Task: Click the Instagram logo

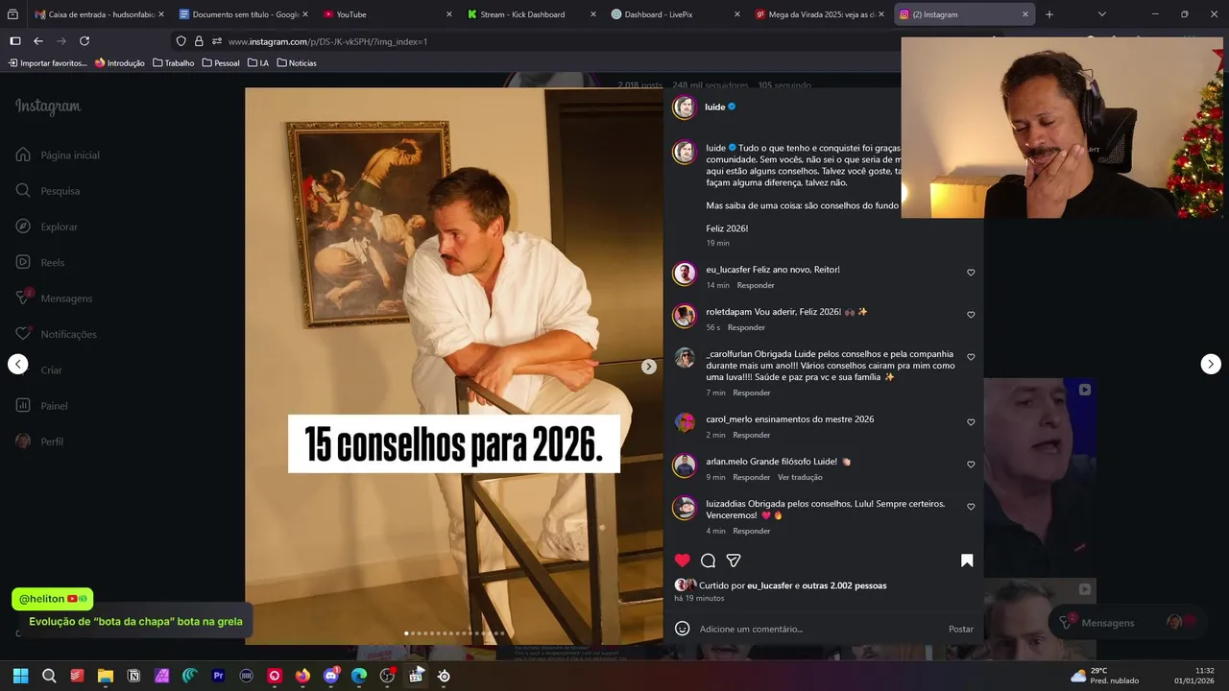Action: pos(48,107)
